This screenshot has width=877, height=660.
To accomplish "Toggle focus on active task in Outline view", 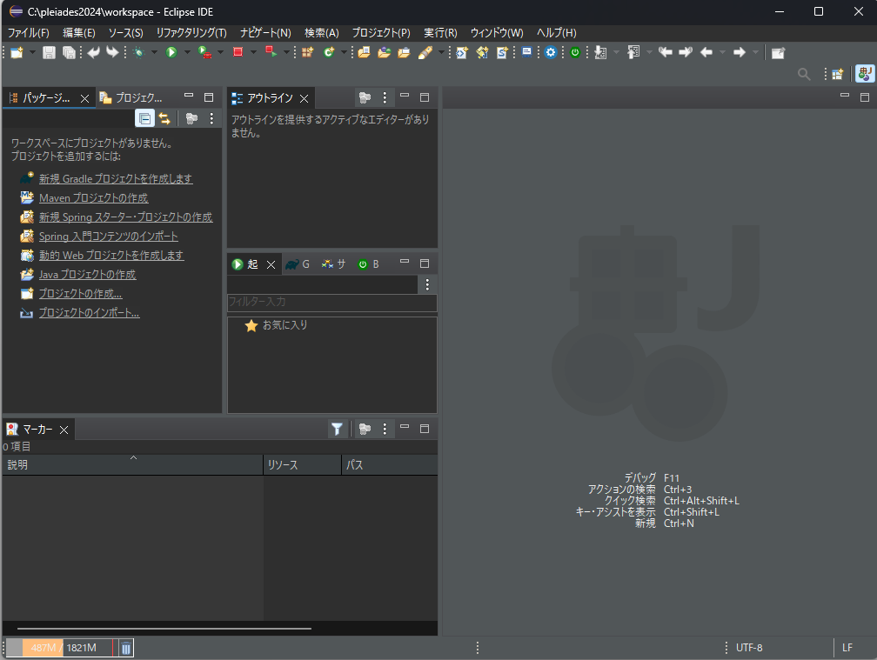I will coord(365,97).
